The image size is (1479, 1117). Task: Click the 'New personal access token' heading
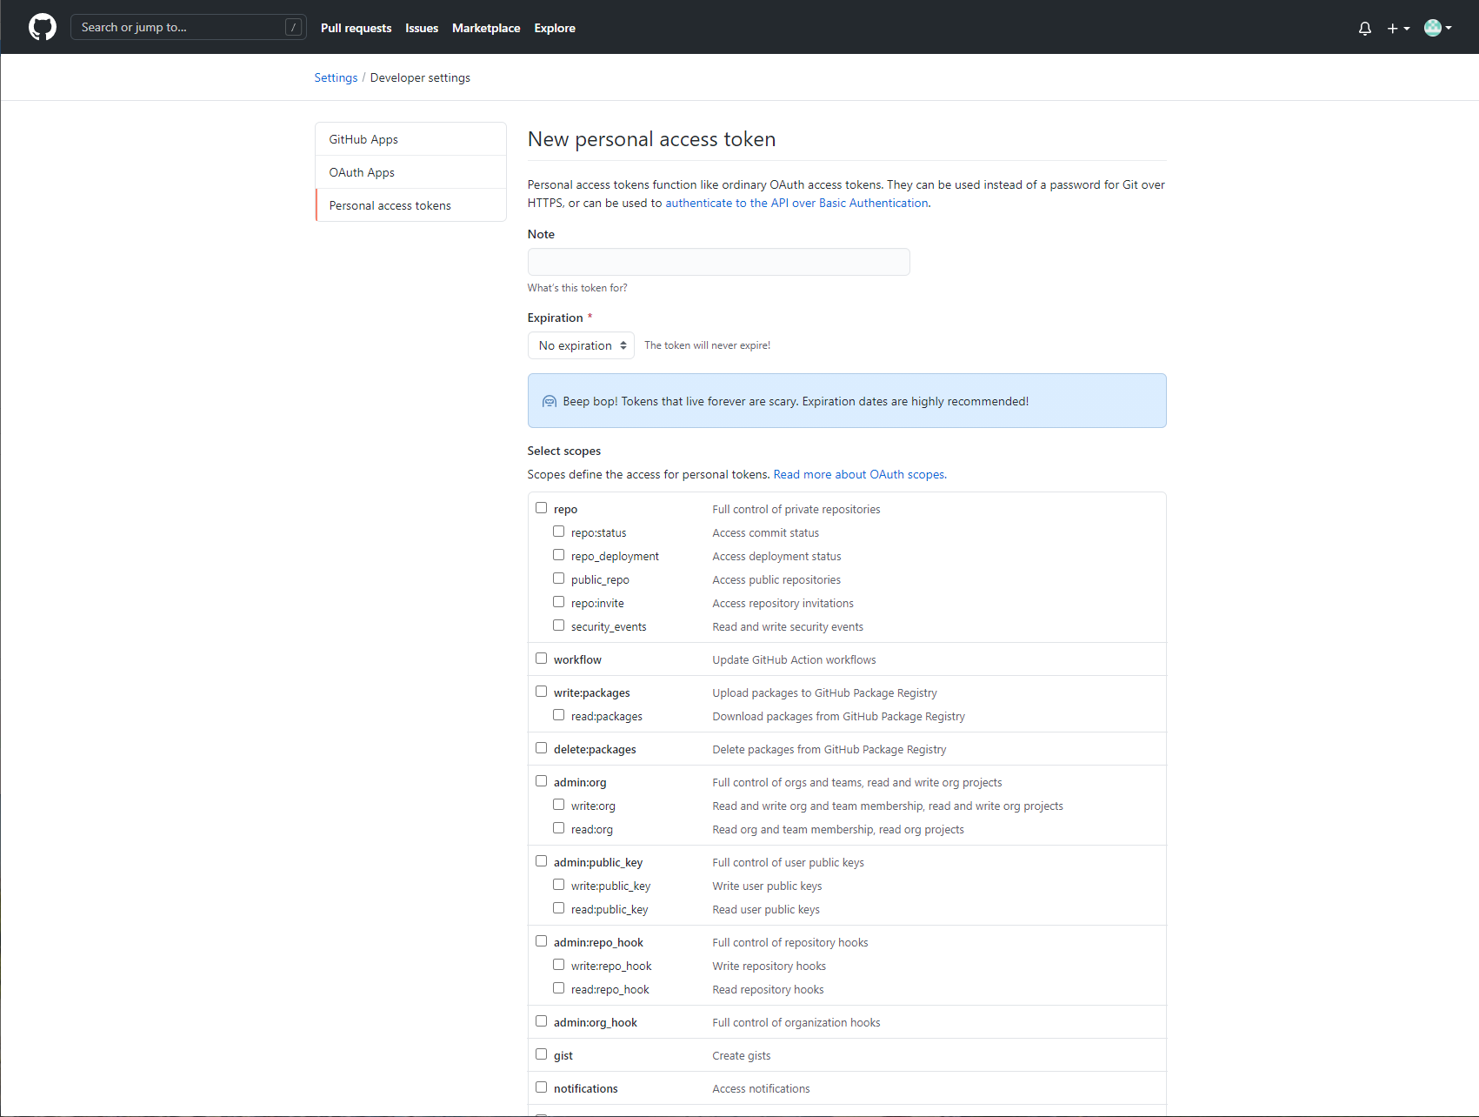(x=652, y=139)
